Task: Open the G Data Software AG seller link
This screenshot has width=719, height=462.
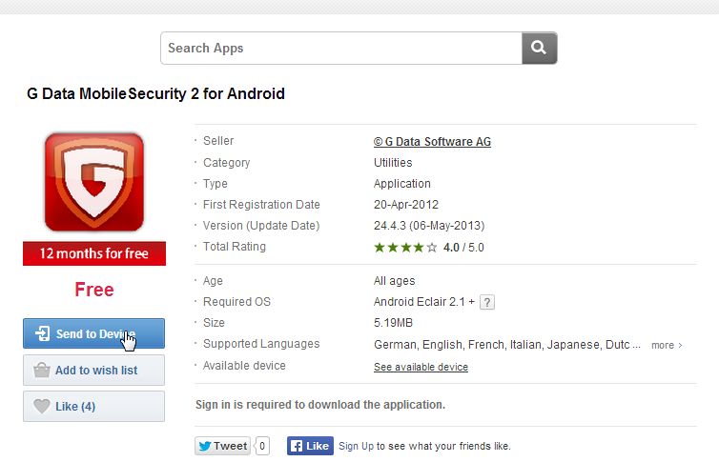Action: click(432, 142)
